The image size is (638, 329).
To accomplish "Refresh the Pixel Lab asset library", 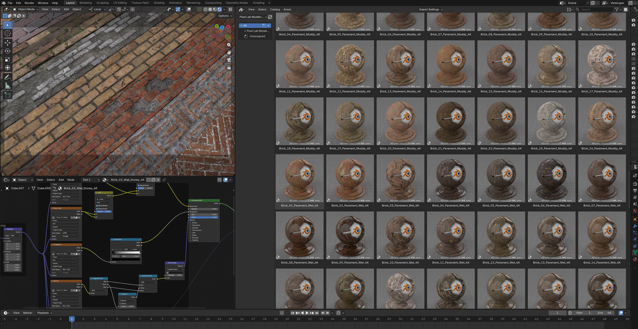I will (270, 17).
